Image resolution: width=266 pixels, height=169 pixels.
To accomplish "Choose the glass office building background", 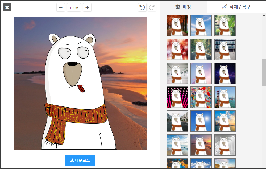I will (x=225, y=49).
